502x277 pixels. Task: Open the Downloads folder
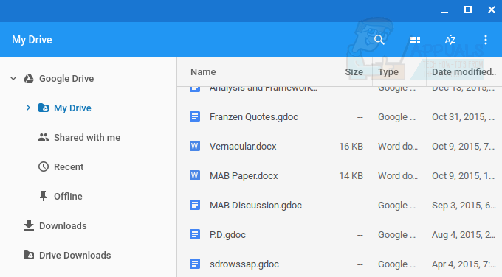63,226
